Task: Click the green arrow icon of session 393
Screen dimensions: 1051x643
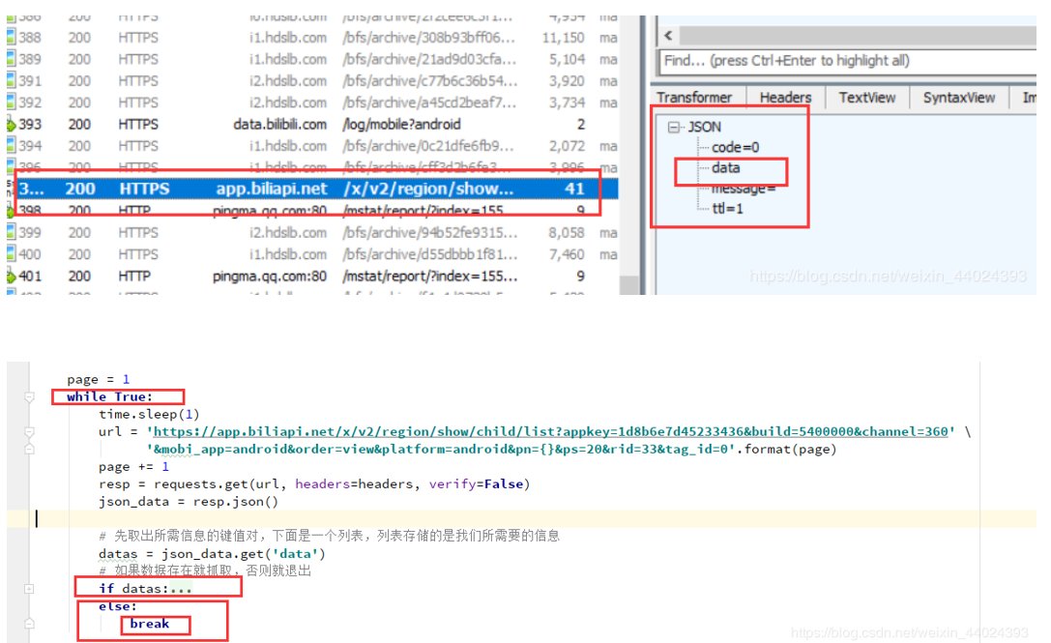Action: point(11,124)
